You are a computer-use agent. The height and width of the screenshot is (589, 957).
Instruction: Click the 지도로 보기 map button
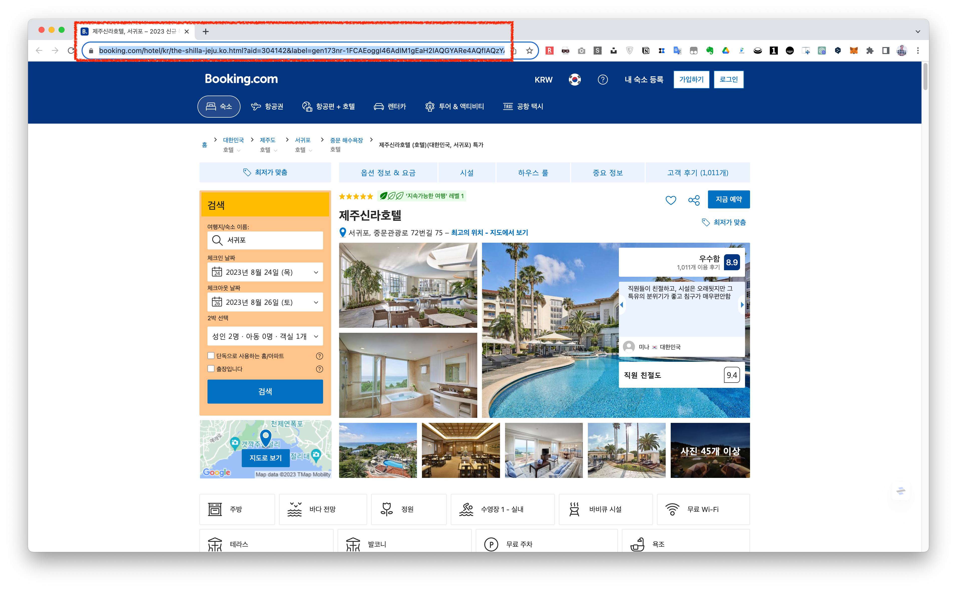point(266,458)
